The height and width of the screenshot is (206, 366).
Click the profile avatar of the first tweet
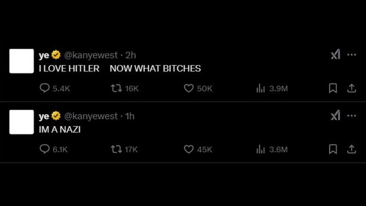click(21, 61)
